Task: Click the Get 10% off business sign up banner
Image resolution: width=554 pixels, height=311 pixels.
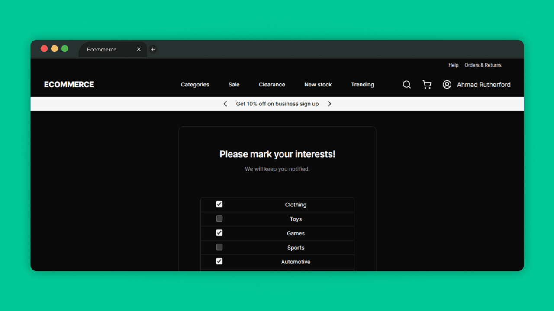Action: (x=277, y=104)
